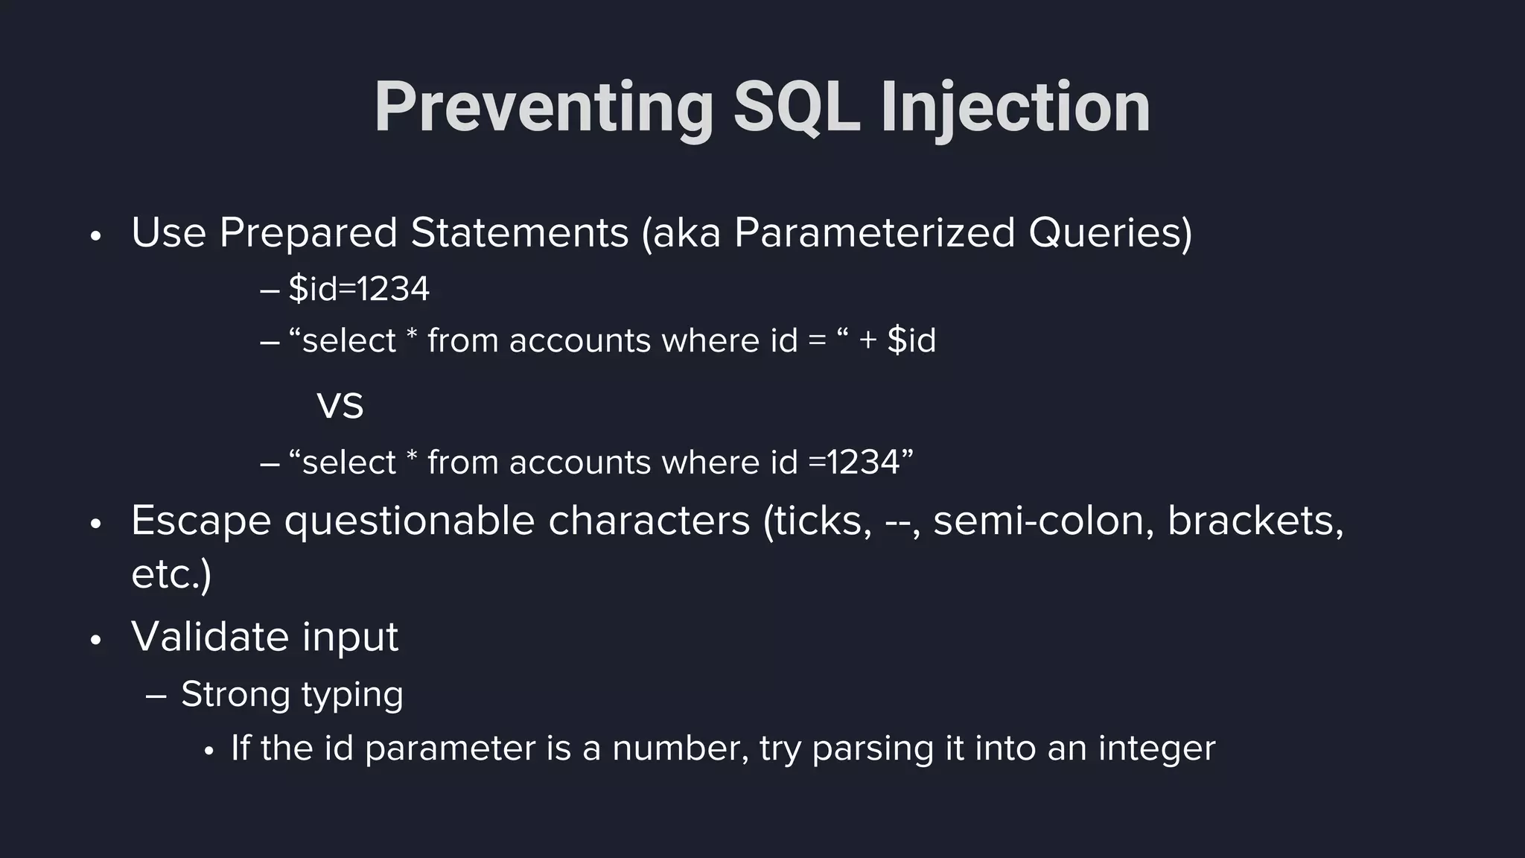Click the 'Use Prepared Statements' bullet text

[380, 233]
